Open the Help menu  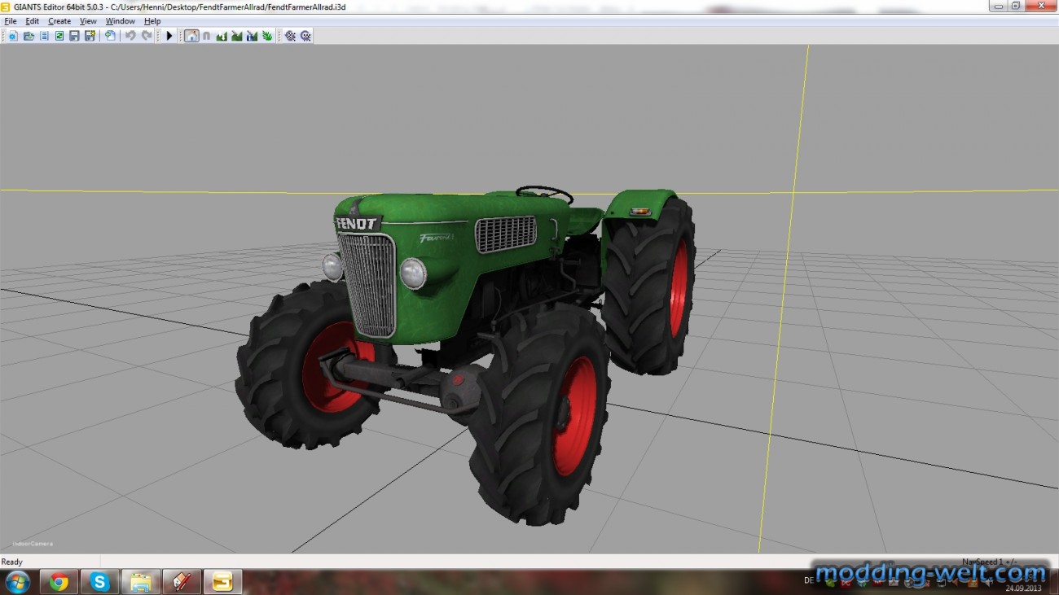pos(152,21)
